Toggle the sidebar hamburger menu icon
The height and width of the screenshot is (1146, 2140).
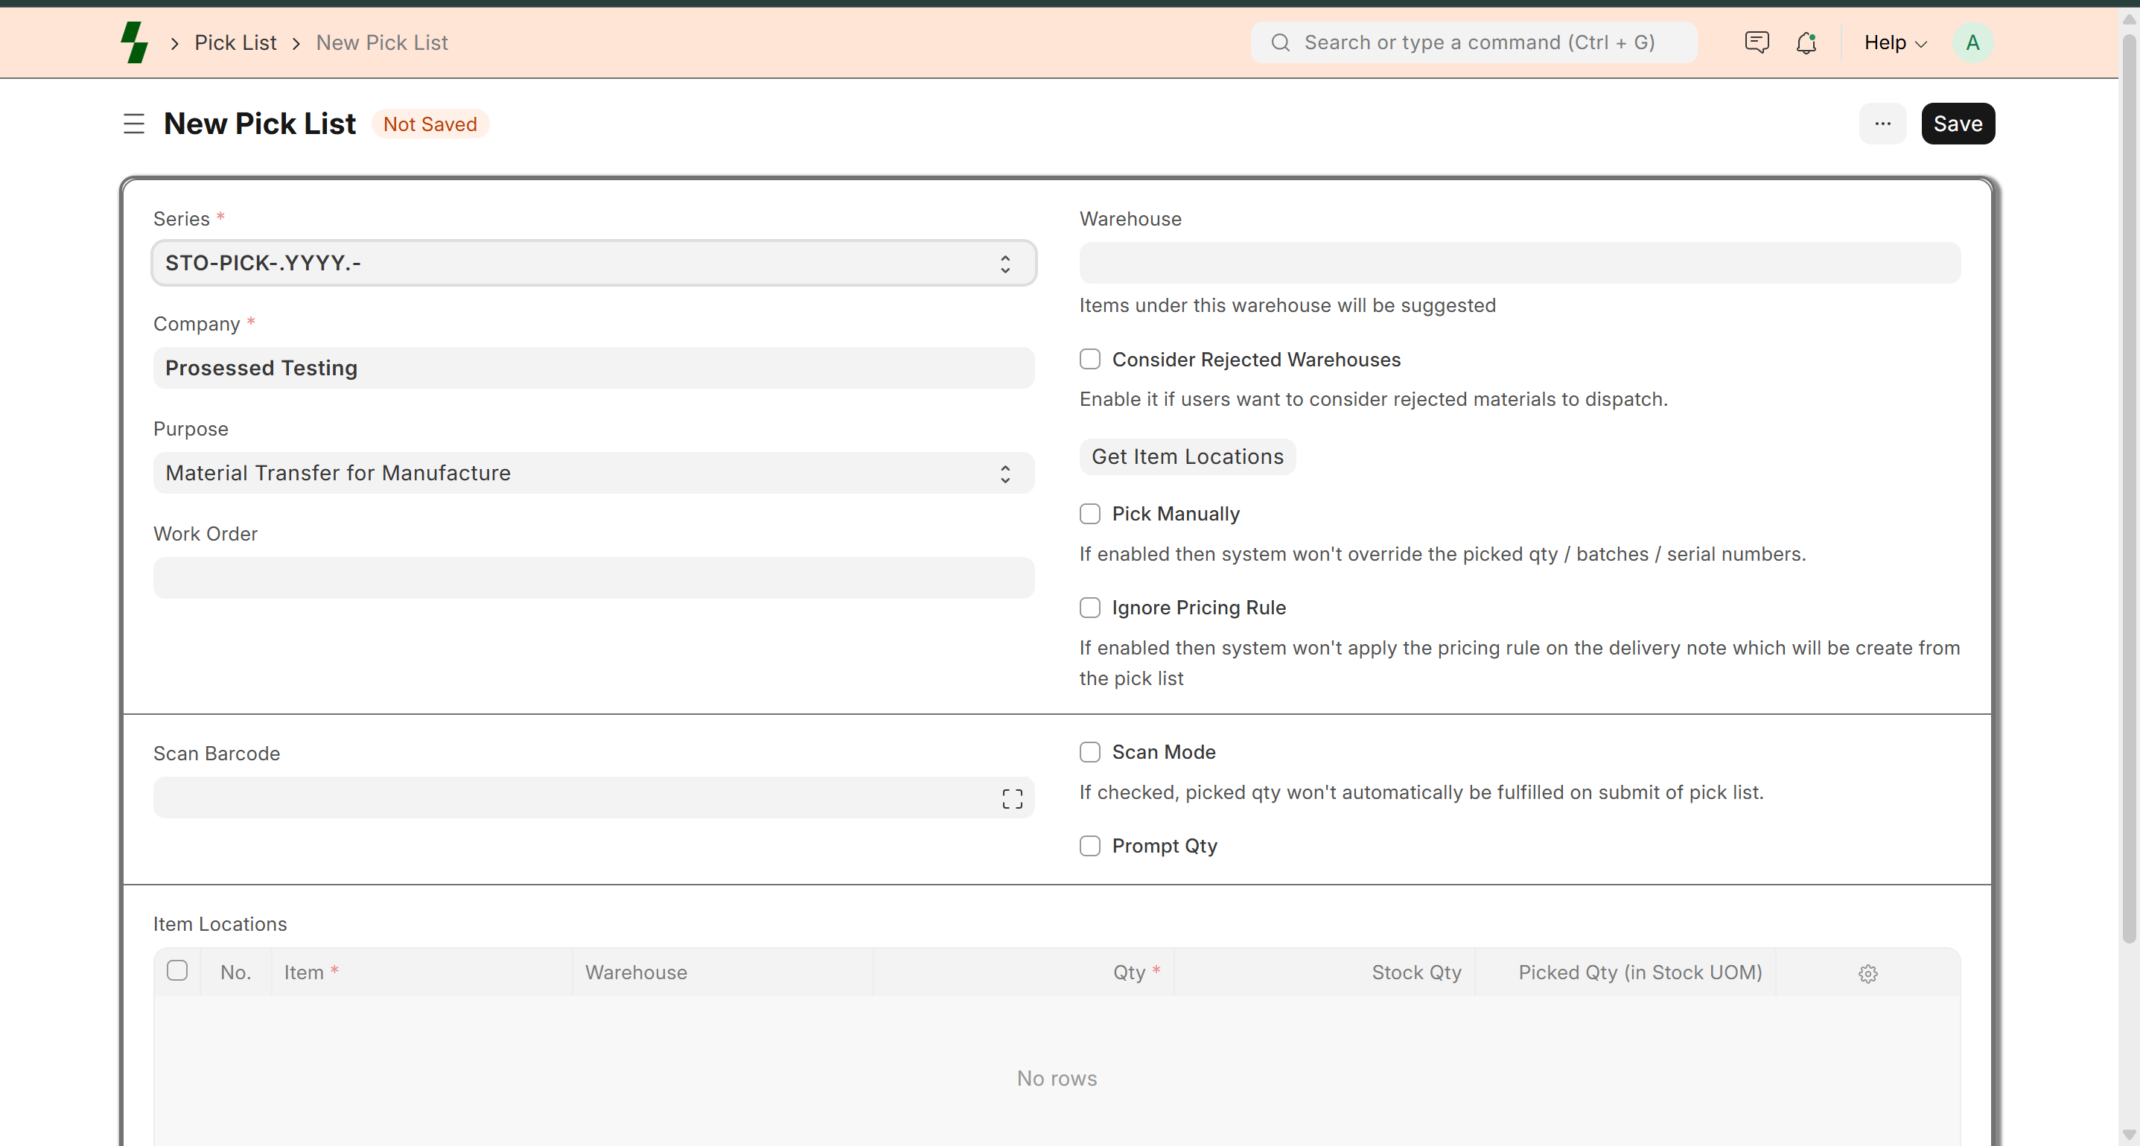tap(134, 124)
